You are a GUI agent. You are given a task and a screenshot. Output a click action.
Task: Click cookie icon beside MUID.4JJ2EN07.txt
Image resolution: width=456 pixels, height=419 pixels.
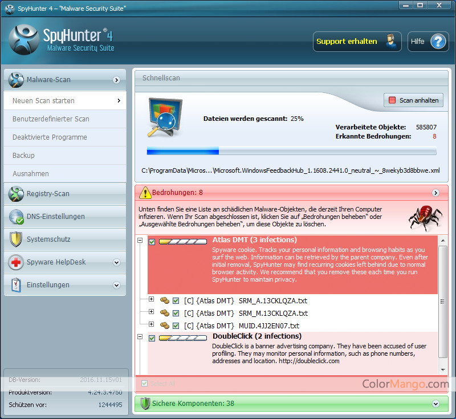coord(165,326)
